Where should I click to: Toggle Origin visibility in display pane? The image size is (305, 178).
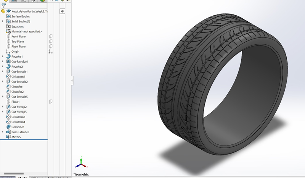tap(51, 52)
